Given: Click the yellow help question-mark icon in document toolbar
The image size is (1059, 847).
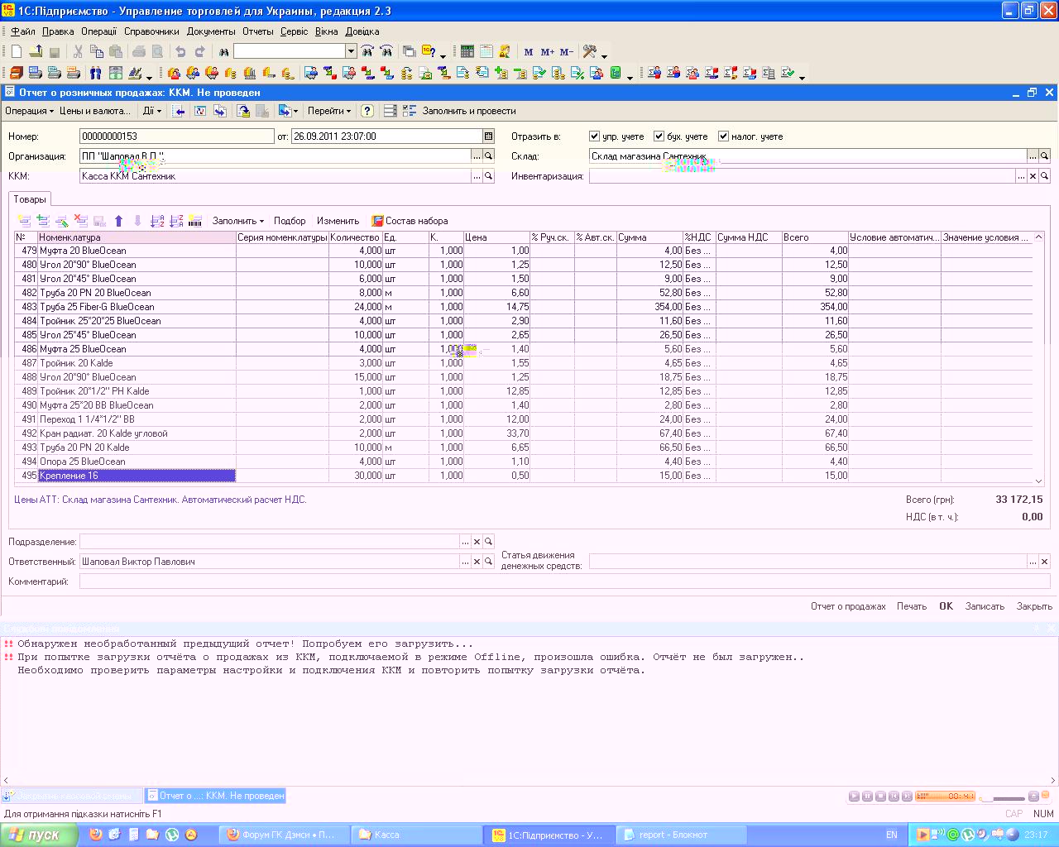Looking at the screenshot, I should [367, 111].
